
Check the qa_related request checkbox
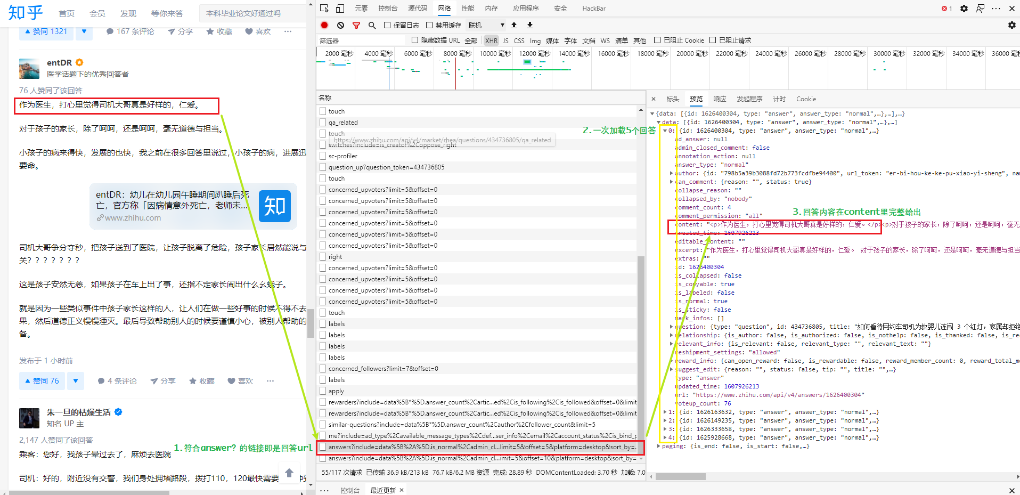(x=323, y=123)
